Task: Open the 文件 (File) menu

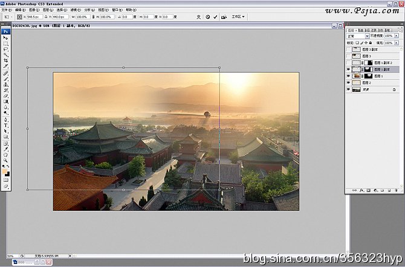Action: click(5, 10)
